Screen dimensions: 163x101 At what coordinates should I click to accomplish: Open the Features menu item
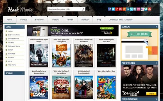coord(39,20)
